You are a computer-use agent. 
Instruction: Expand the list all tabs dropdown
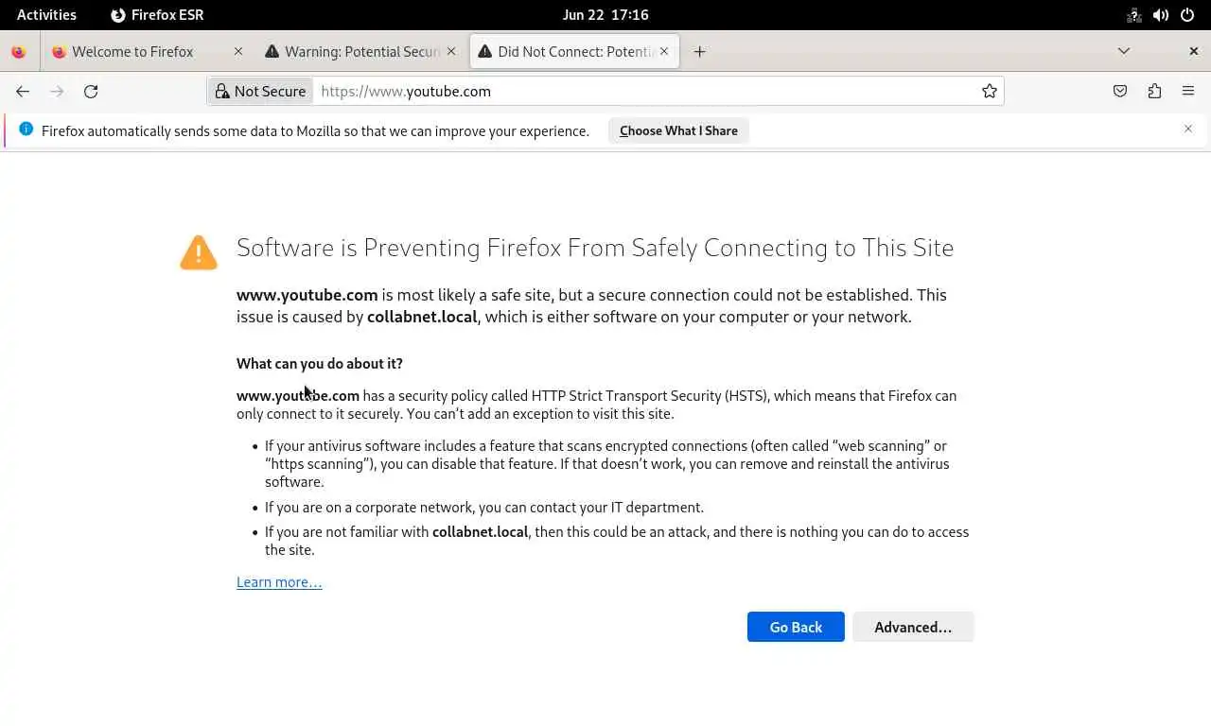(1124, 52)
